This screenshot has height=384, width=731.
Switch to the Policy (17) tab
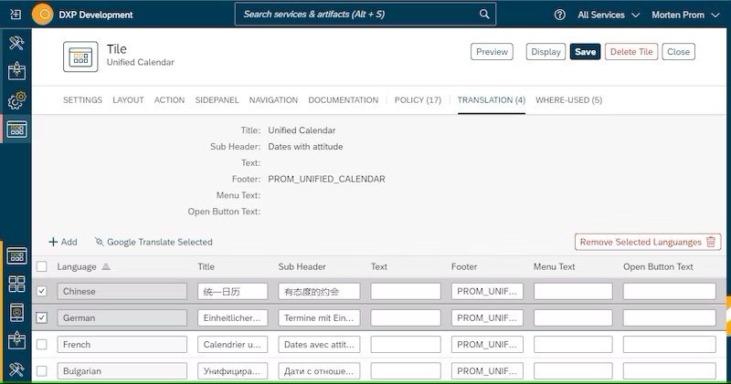tap(418, 100)
